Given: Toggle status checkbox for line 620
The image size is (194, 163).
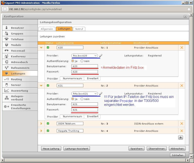Looking at the screenshot, I should coord(48,48).
